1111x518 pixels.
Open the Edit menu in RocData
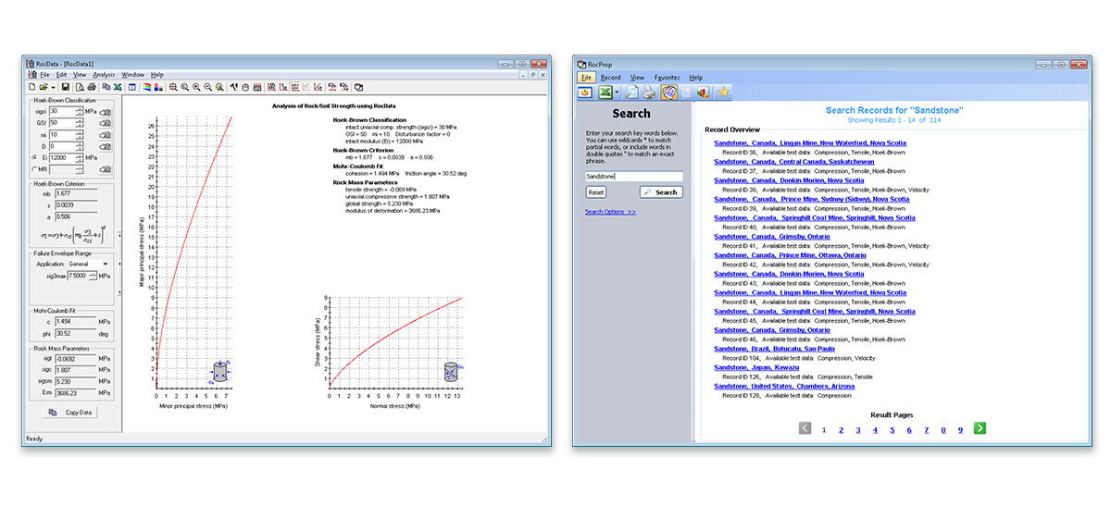(x=61, y=74)
